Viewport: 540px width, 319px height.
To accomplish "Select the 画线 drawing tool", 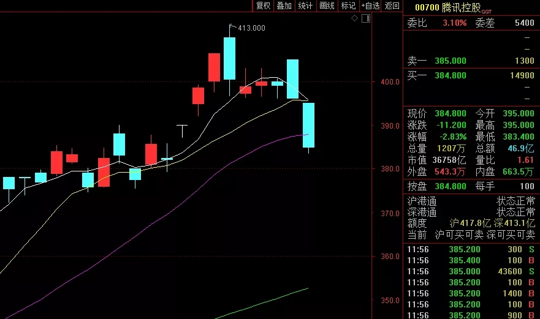I will click(x=327, y=6).
